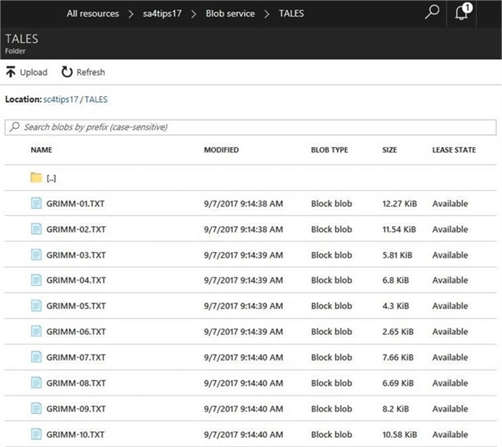Open blob GRIMM-05.TXT
Image resolution: width=502 pixels, height=447 pixels.
point(76,306)
